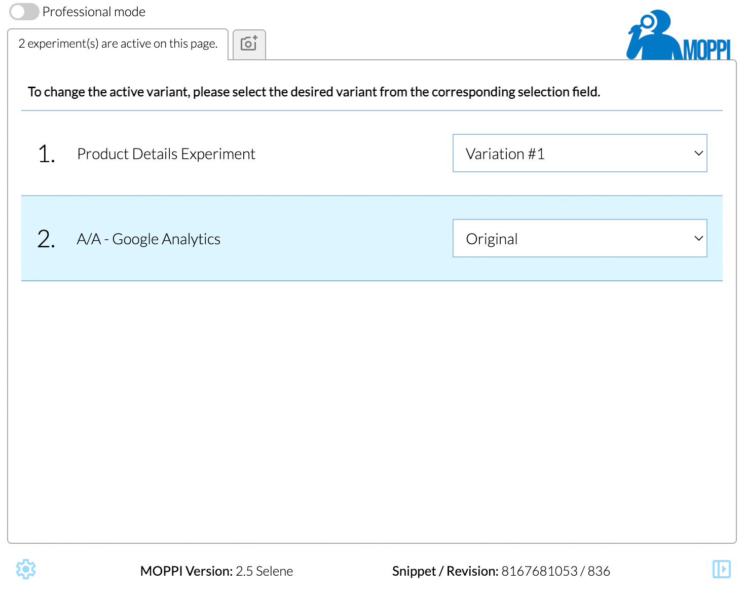The image size is (745, 598).
Task: Open settings with the gear icon
Action: coord(26,570)
